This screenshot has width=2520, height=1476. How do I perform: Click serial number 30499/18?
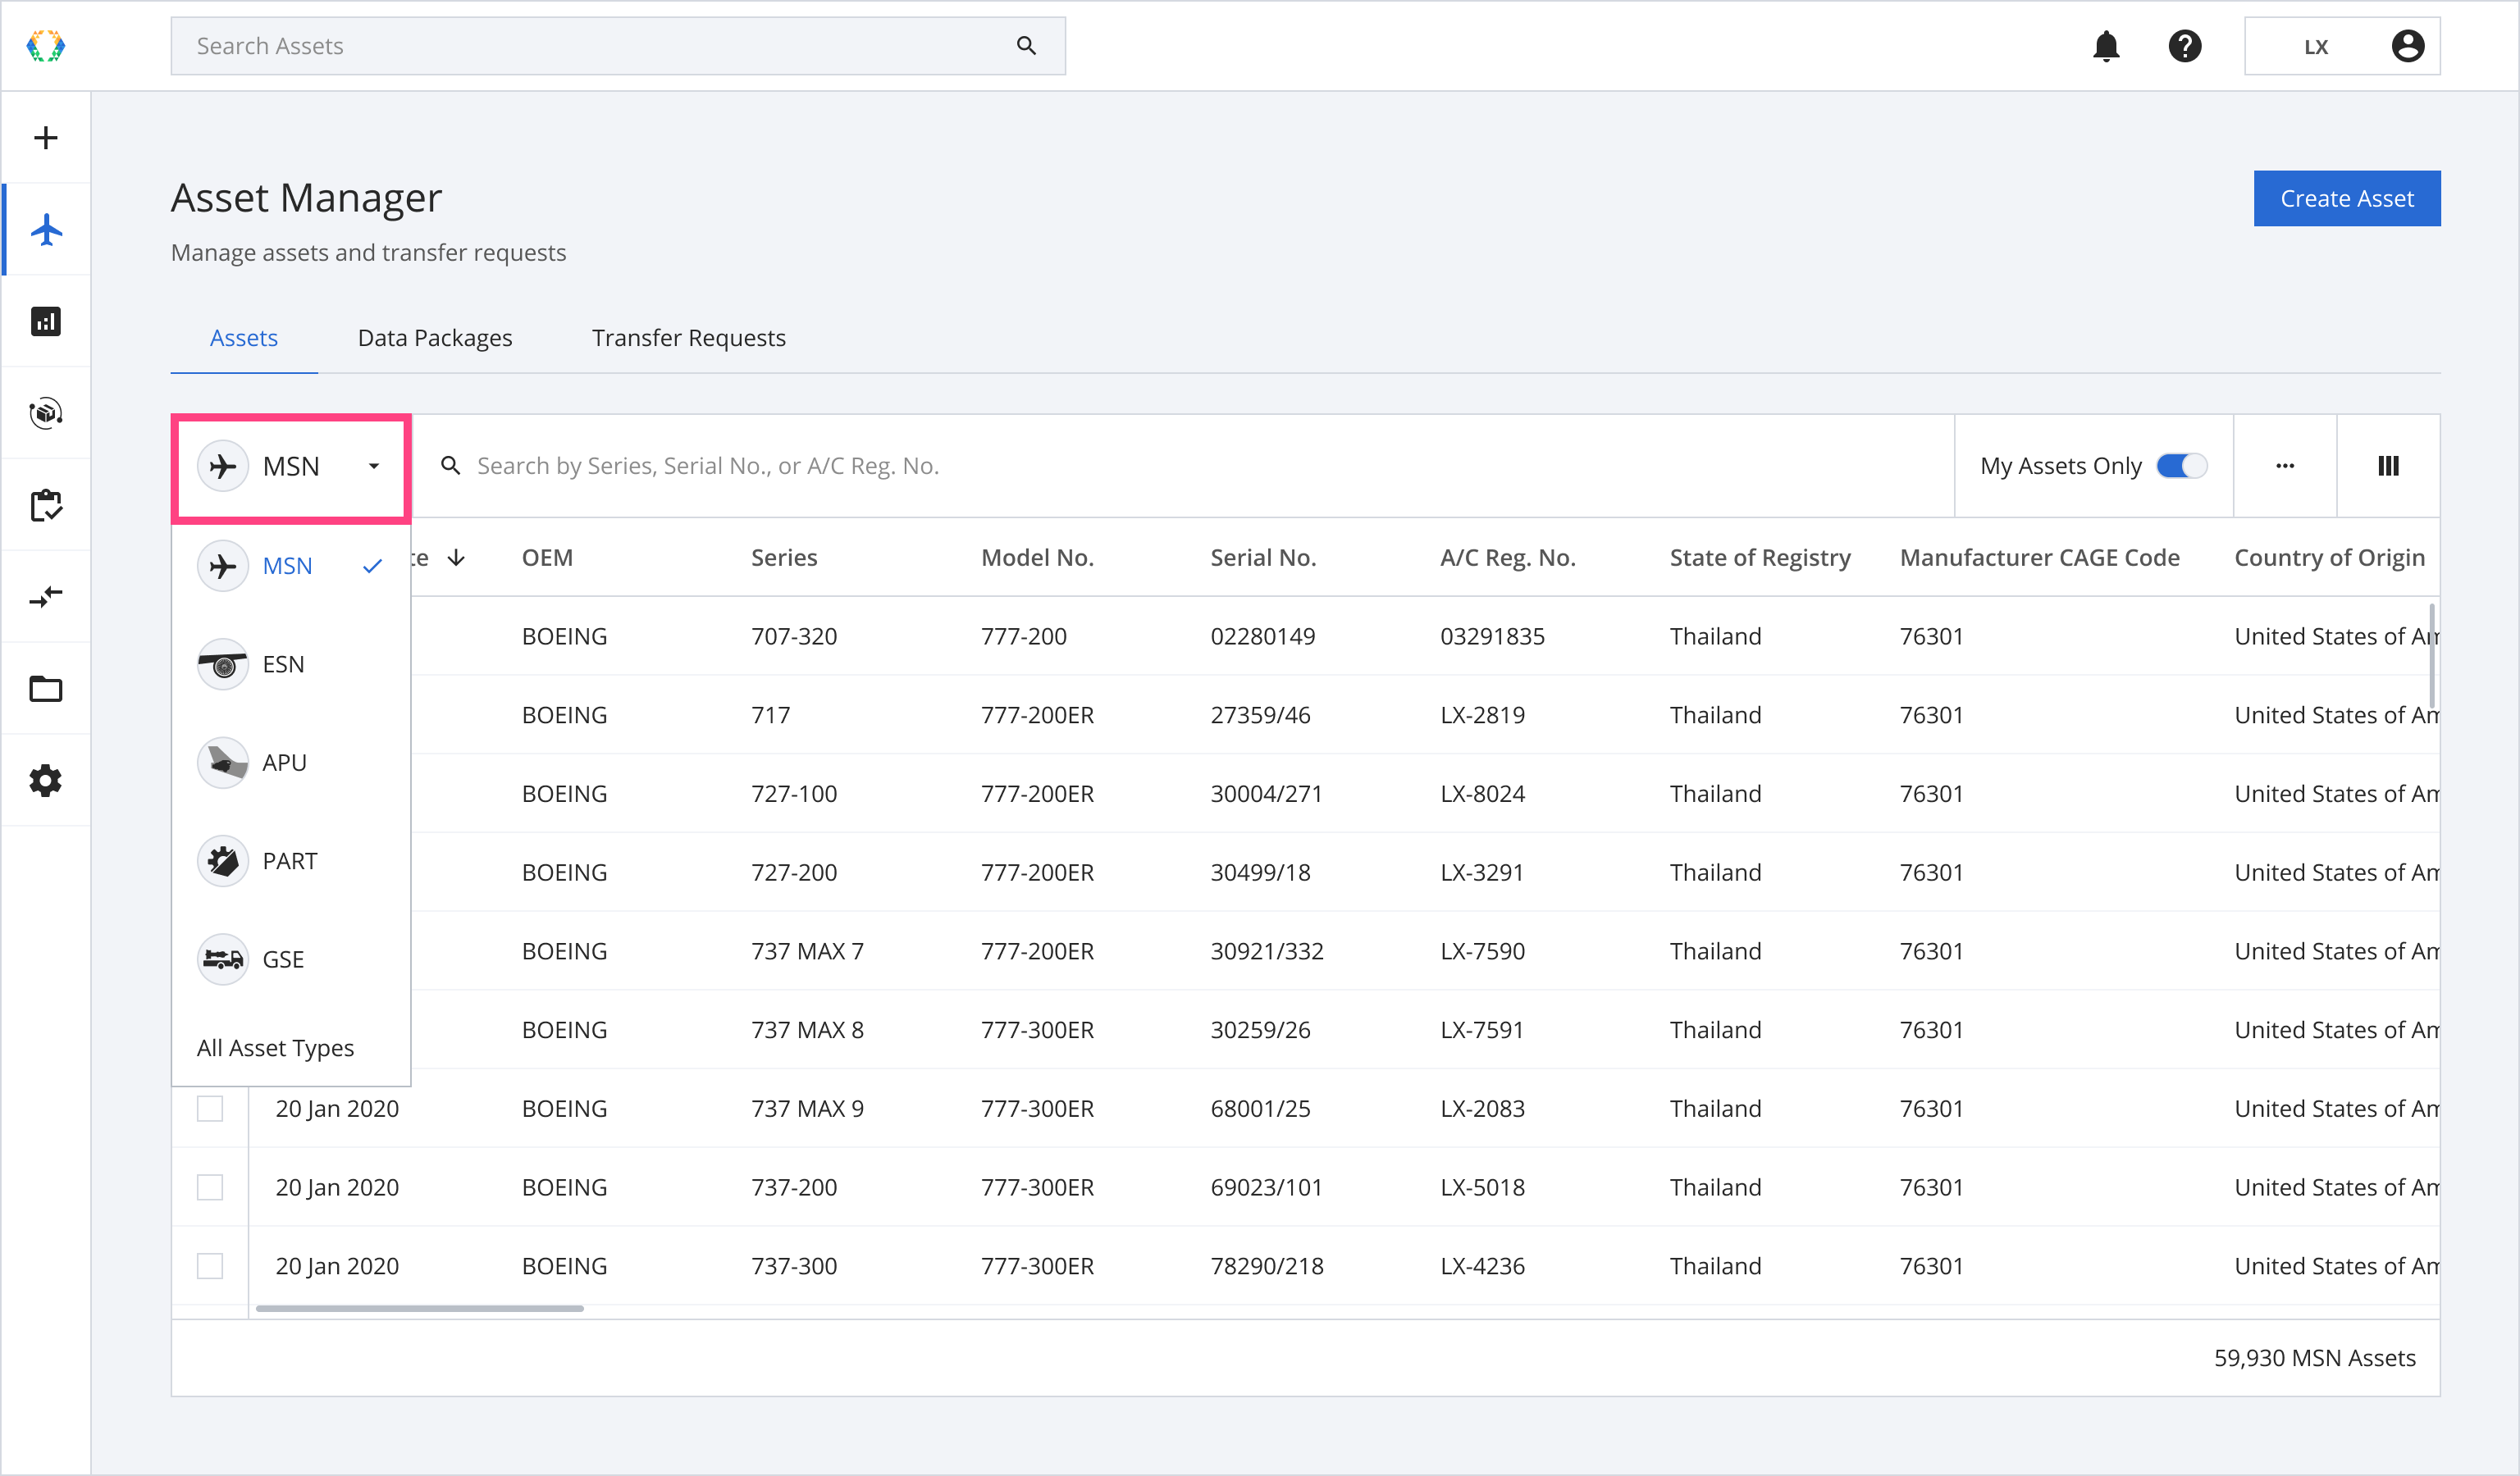pyautogui.click(x=1260, y=872)
